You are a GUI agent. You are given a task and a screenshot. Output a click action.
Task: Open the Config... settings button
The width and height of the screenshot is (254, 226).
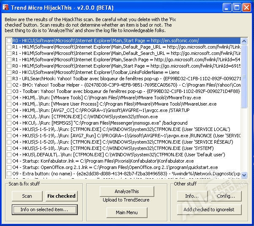pos(226,196)
